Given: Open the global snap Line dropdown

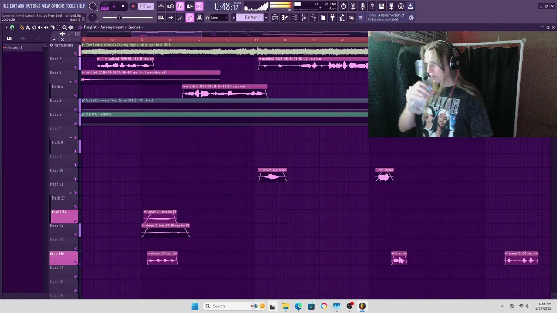Looking at the screenshot, I should click(x=219, y=17).
